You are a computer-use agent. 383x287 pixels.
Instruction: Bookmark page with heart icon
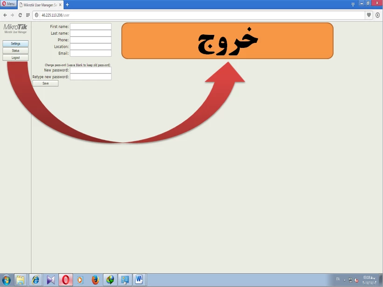pyautogui.click(x=369, y=15)
